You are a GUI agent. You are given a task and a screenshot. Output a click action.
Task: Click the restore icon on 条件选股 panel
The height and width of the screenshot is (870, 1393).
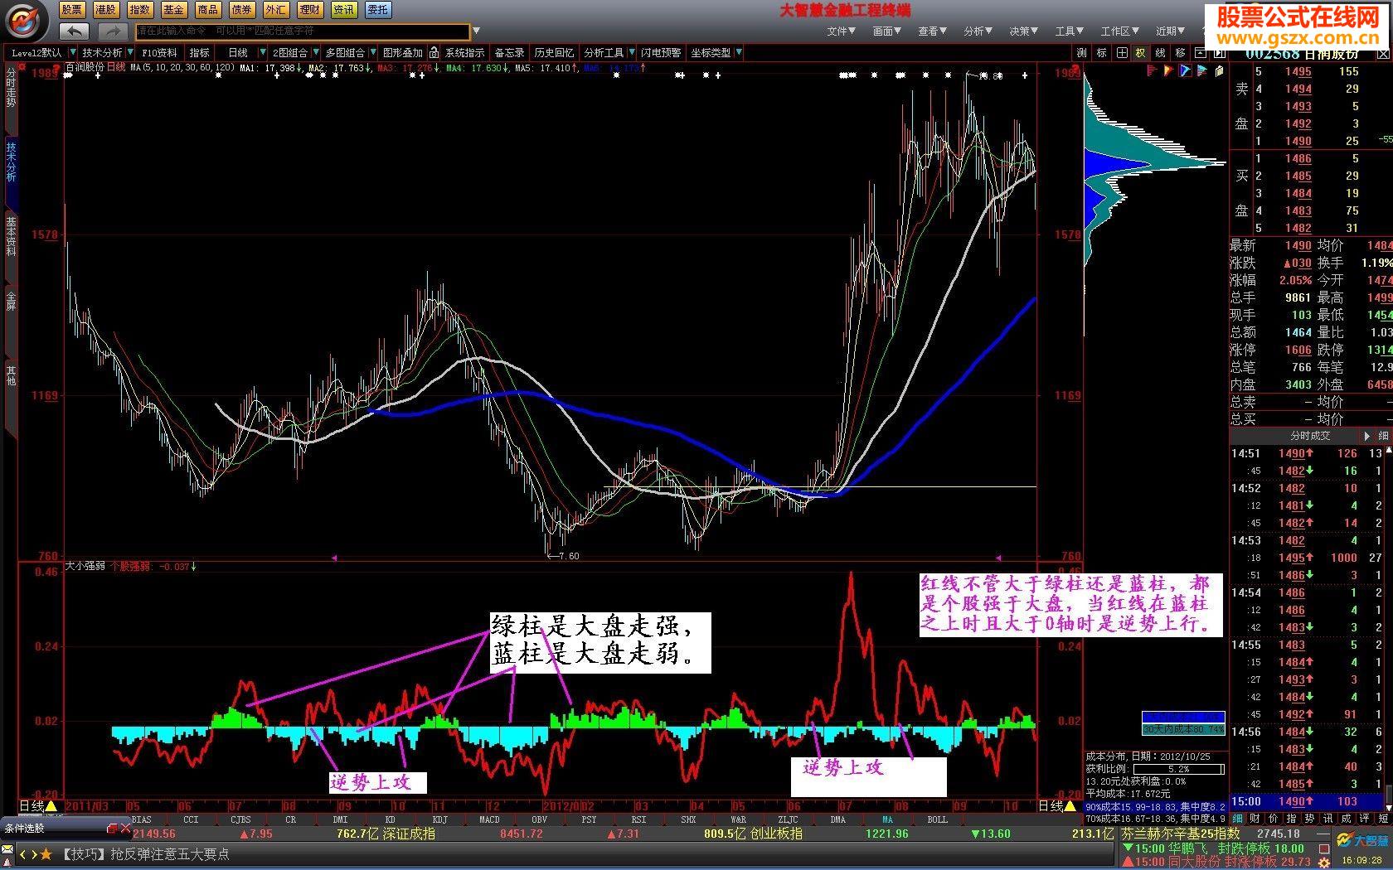point(113,828)
